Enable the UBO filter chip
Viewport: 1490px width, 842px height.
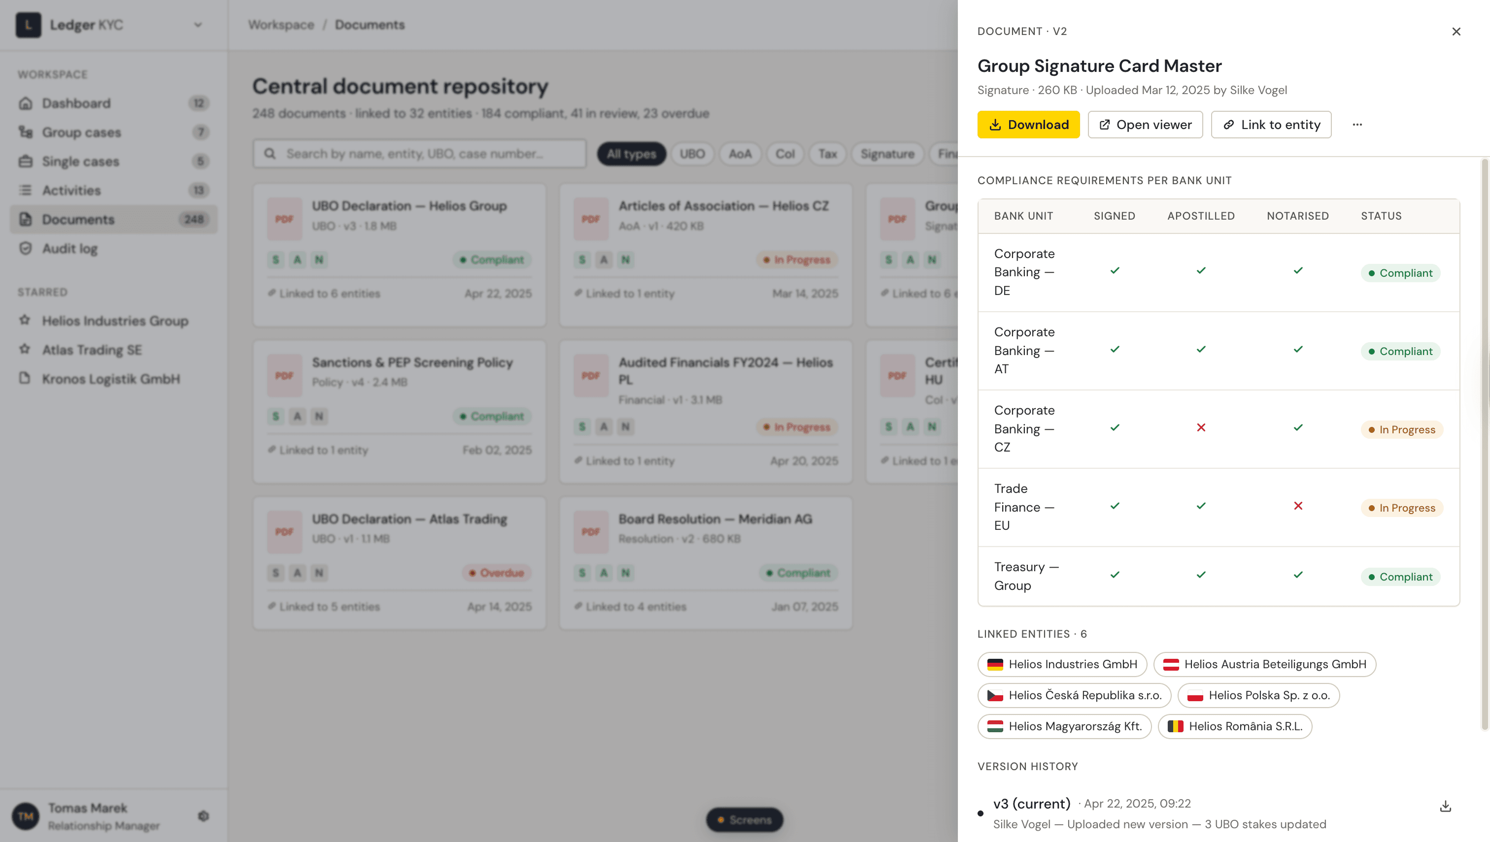tap(692, 154)
